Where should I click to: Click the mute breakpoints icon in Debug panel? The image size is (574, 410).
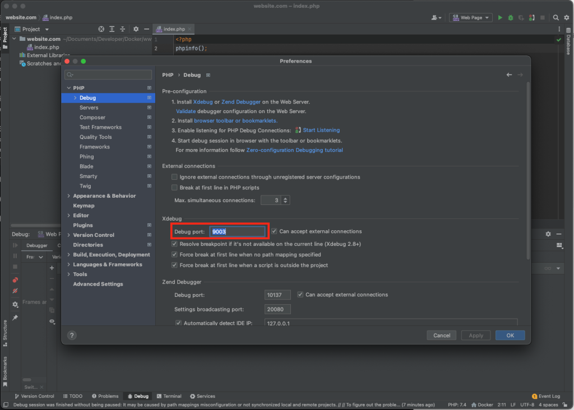coord(15,291)
